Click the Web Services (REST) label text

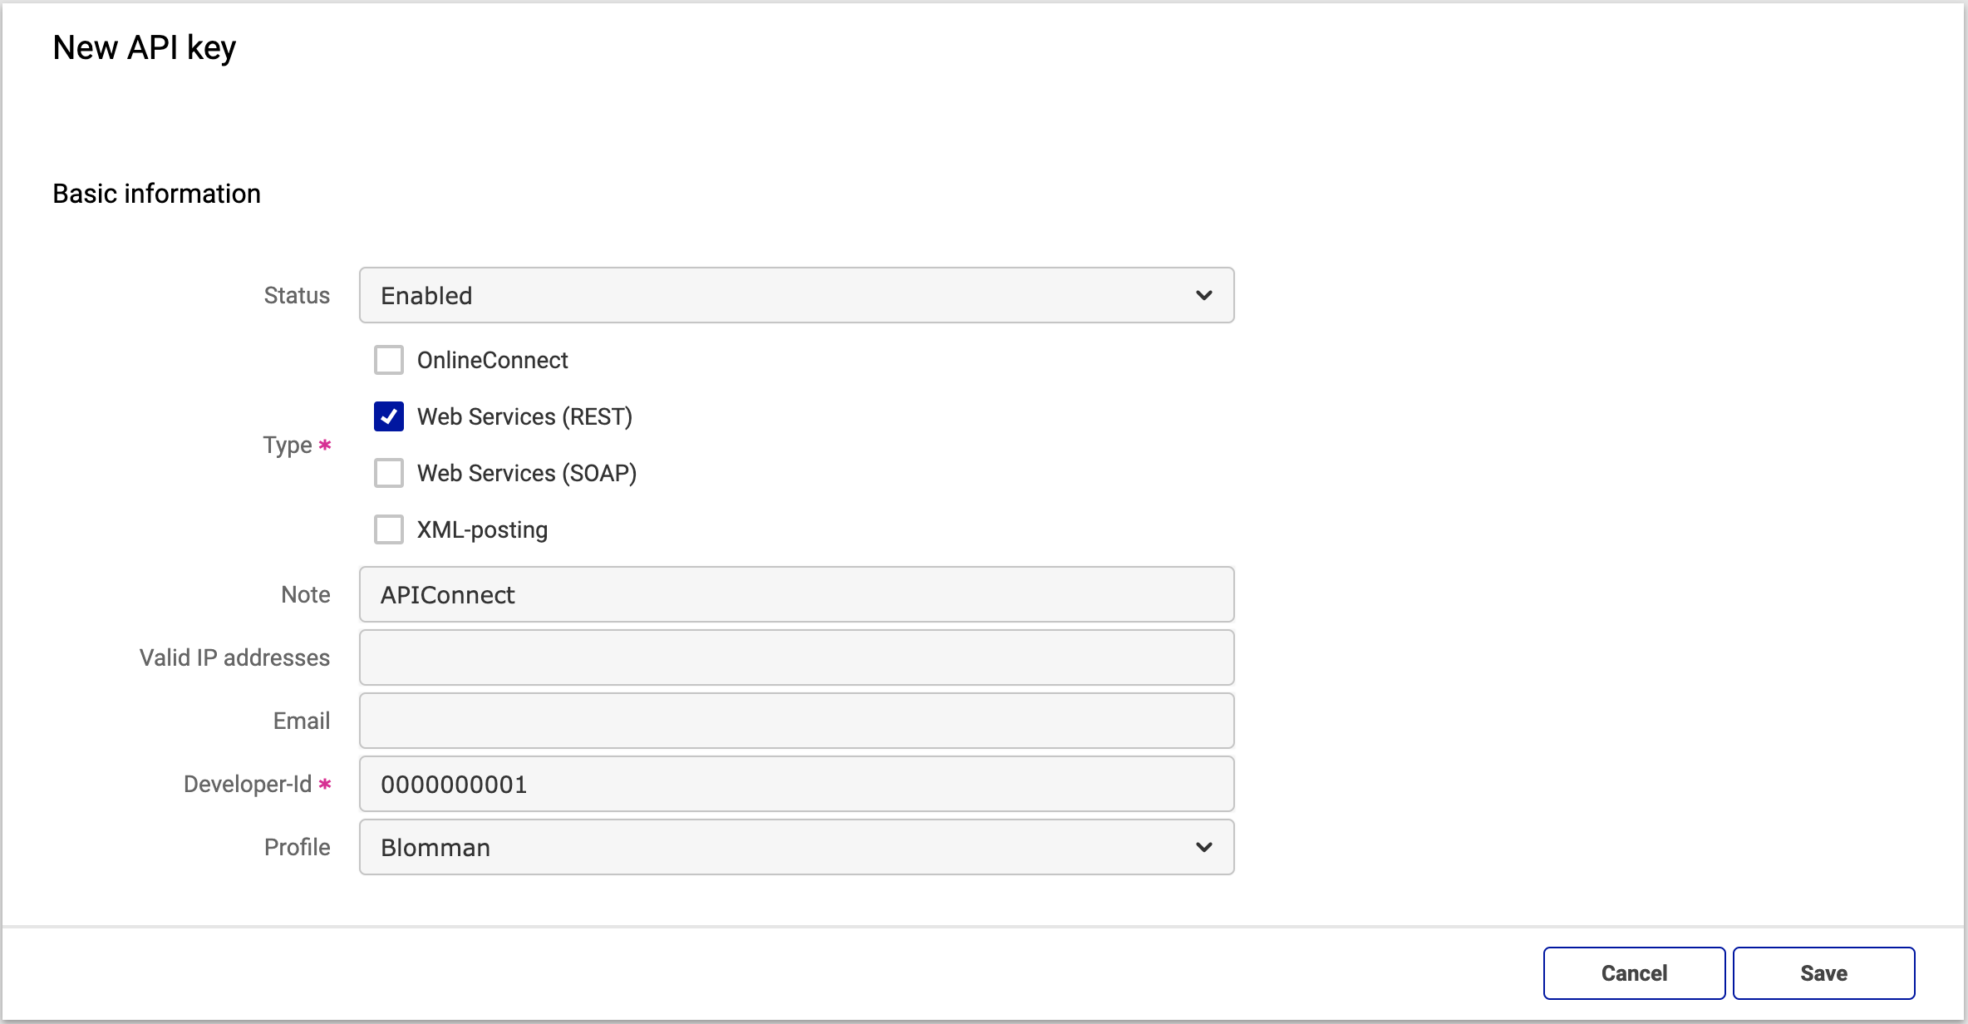click(x=524, y=416)
